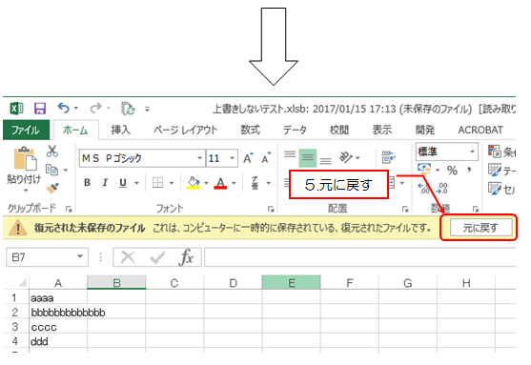Image resolution: width=531 pixels, height=365 pixels.
Task: Toggle Bold formatting
Action: click(87, 183)
